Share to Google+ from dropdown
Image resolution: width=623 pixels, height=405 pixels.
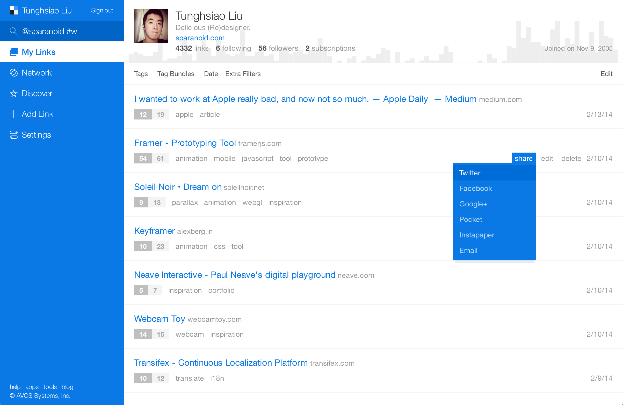click(494, 204)
